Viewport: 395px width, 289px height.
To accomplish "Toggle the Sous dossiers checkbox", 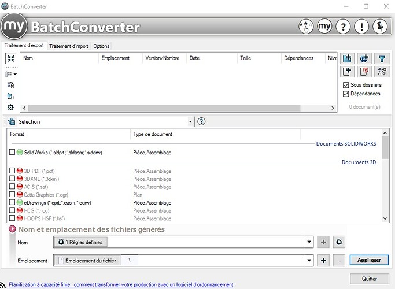I will point(346,85).
